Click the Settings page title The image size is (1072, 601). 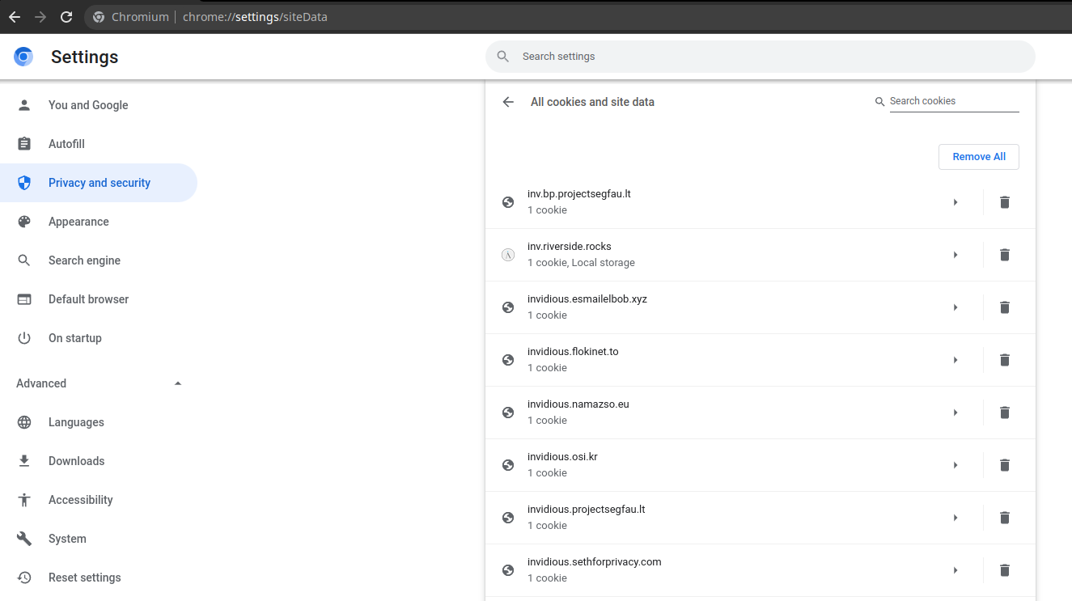(x=85, y=57)
